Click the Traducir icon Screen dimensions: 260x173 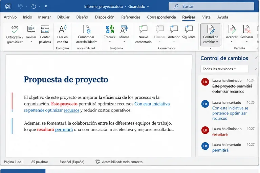click(110, 29)
